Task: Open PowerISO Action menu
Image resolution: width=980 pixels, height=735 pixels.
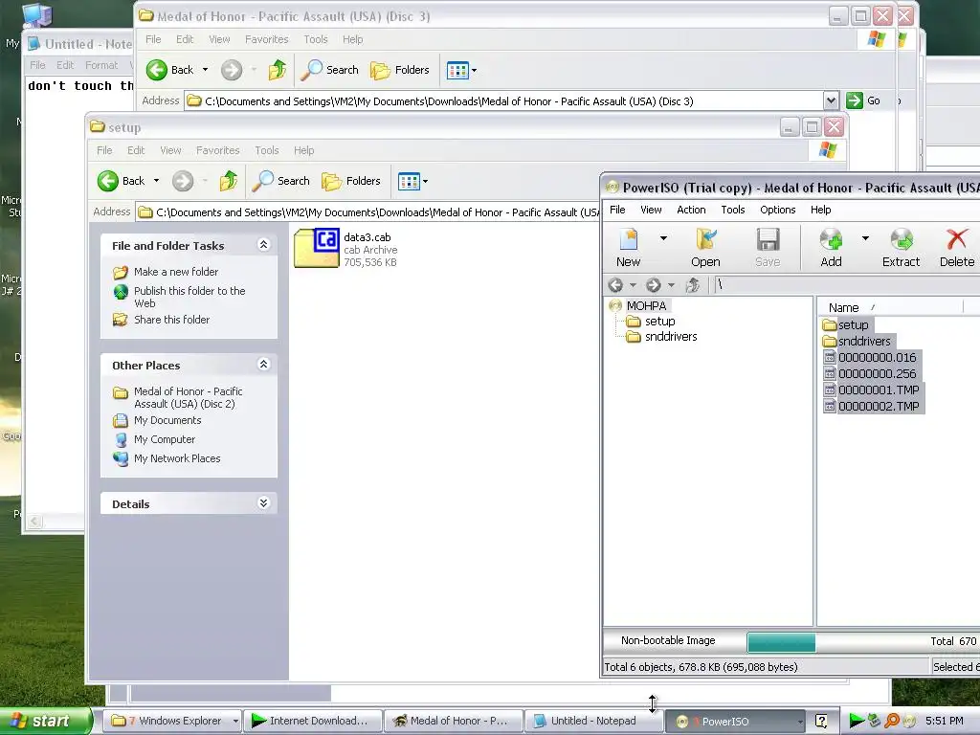Action: coord(691,210)
